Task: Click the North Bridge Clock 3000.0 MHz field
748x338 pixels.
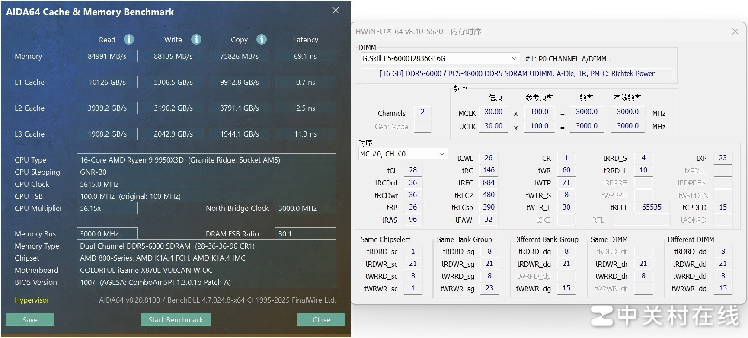Action: (x=306, y=208)
